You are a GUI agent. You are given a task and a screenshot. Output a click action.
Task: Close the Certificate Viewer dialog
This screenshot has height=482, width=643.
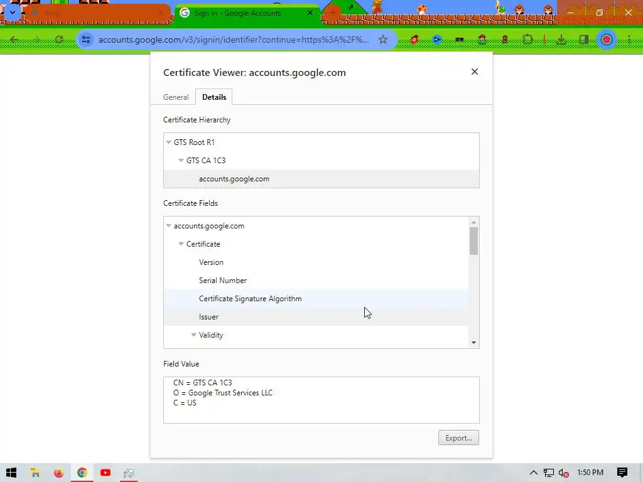475,72
